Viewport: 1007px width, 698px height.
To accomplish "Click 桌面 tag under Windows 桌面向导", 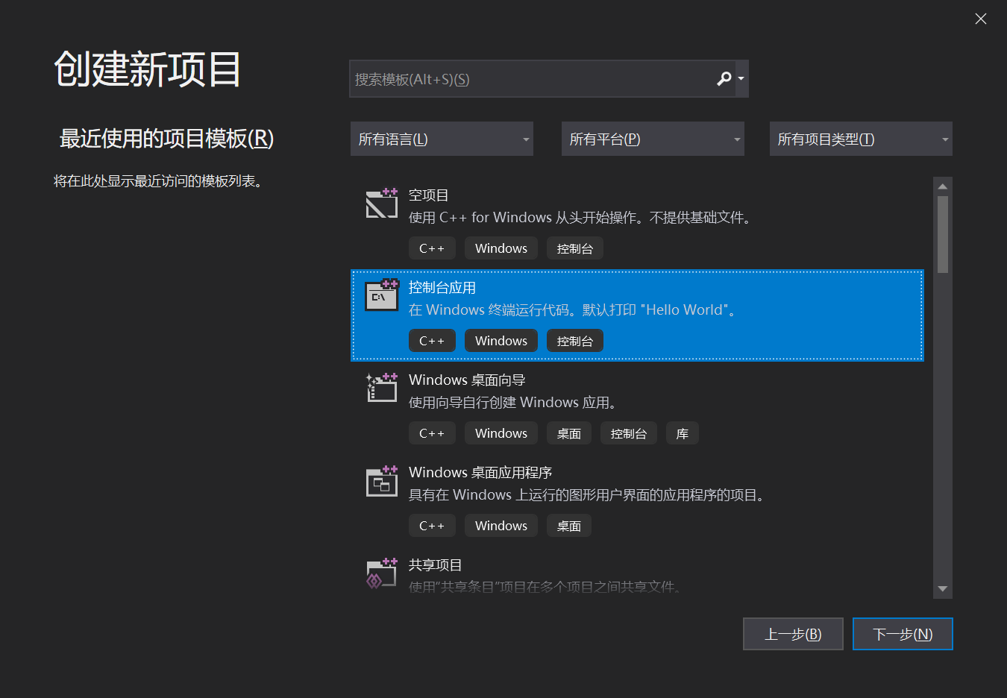I will pyautogui.click(x=569, y=433).
